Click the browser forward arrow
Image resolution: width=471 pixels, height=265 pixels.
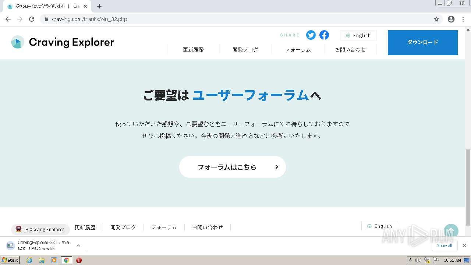tap(20, 19)
